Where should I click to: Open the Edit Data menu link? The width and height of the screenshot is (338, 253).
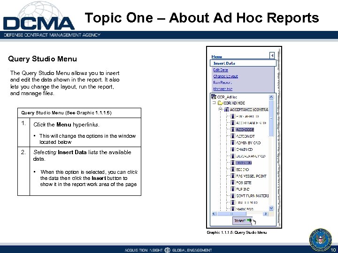tap(220, 70)
